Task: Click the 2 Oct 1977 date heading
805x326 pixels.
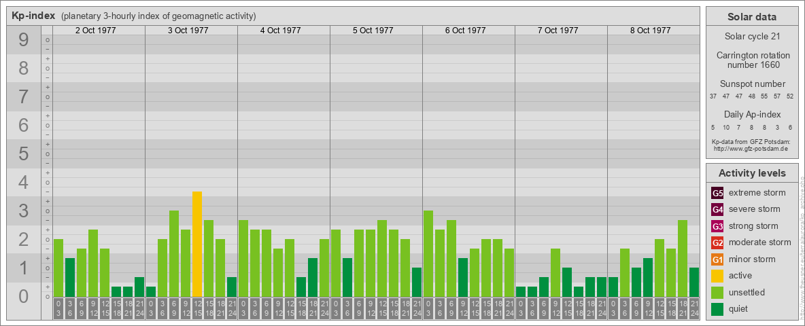Action: click(95, 31)
